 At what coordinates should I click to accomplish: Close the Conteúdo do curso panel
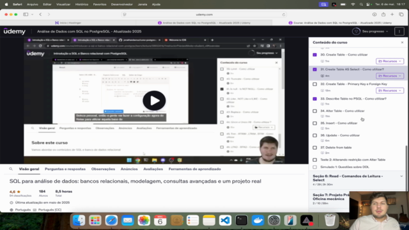pyautogui.click(x=402, y=42)
